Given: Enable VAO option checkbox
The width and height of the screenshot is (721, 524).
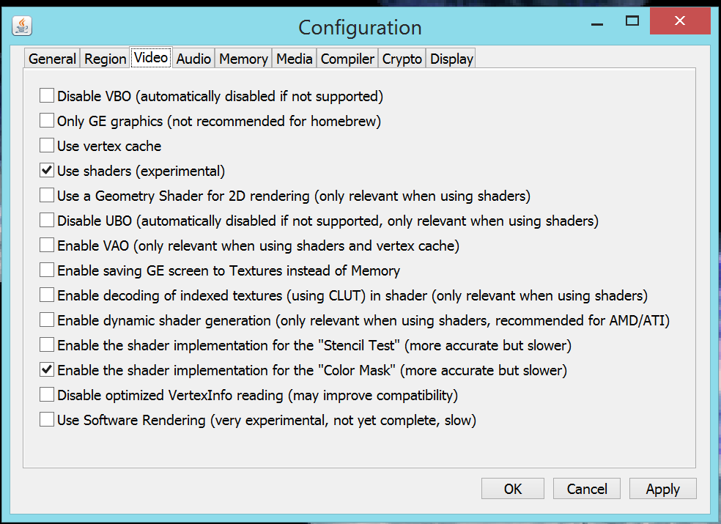Looking at the screenshot, I should click(x=47, y=246).
